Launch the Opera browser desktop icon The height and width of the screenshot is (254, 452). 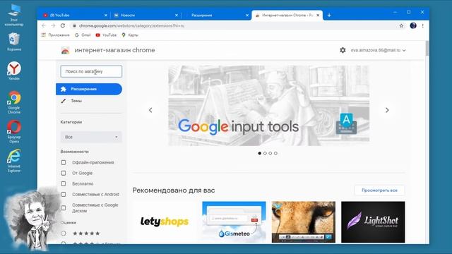14,132
